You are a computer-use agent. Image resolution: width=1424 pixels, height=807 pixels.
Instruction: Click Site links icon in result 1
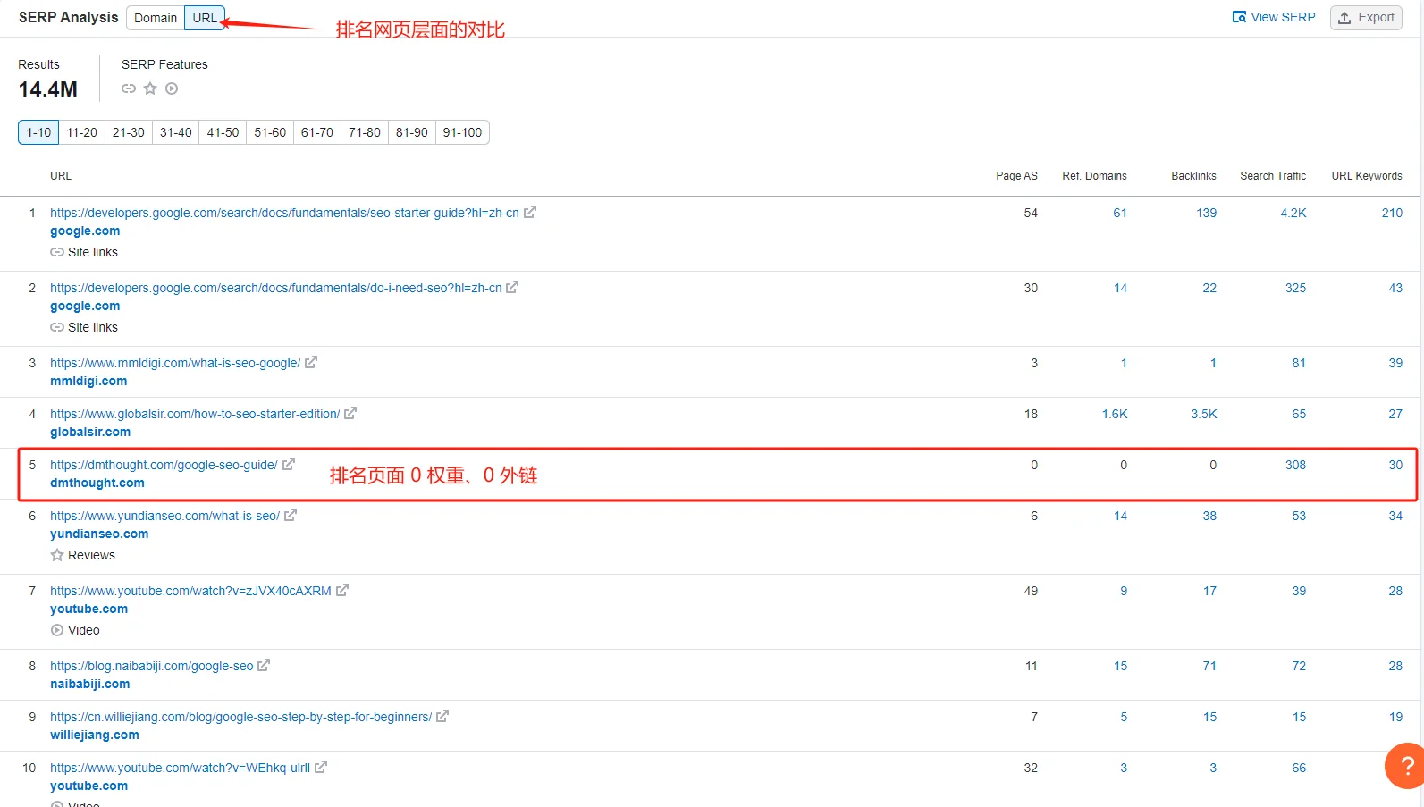coord(57,252)
